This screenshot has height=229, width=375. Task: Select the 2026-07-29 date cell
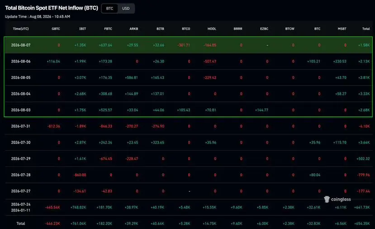[21, 159]
